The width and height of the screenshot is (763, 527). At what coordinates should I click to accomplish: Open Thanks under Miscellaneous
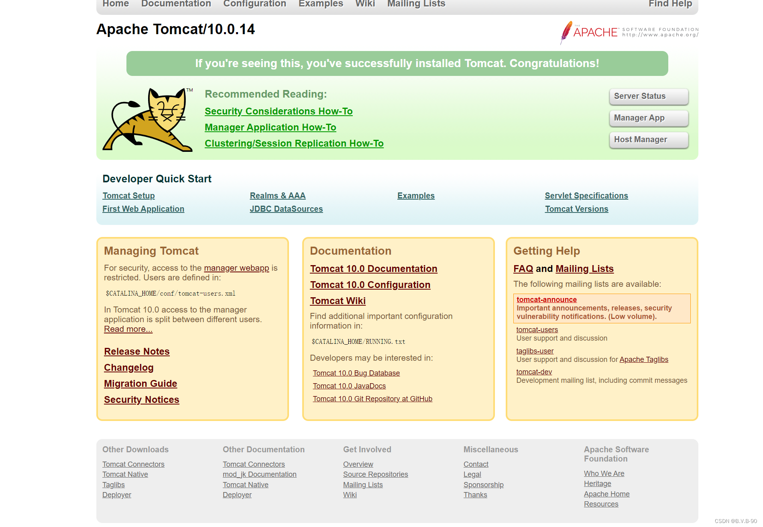pos(475,495)
